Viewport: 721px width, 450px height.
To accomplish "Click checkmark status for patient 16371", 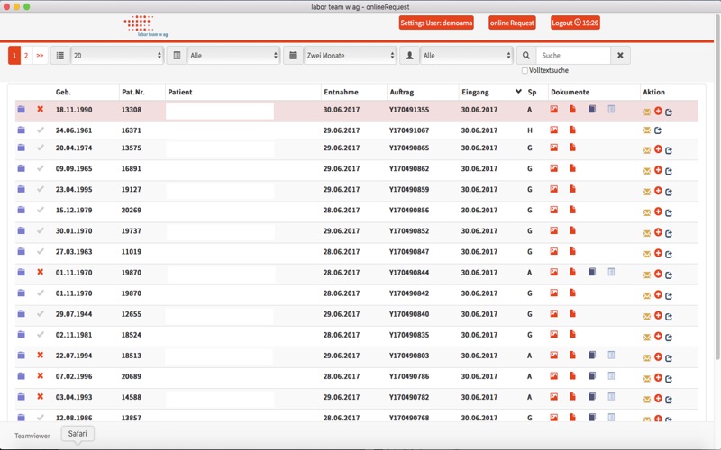I will point(41,130).
